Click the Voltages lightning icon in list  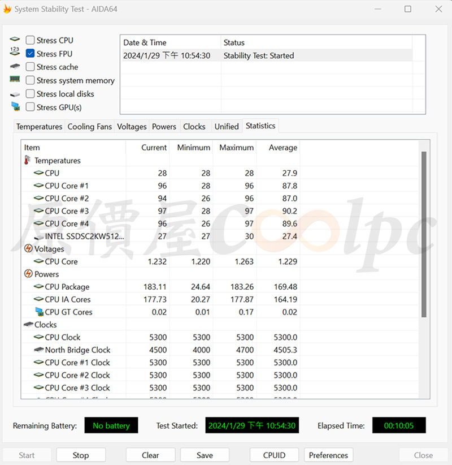click(28, 249)
